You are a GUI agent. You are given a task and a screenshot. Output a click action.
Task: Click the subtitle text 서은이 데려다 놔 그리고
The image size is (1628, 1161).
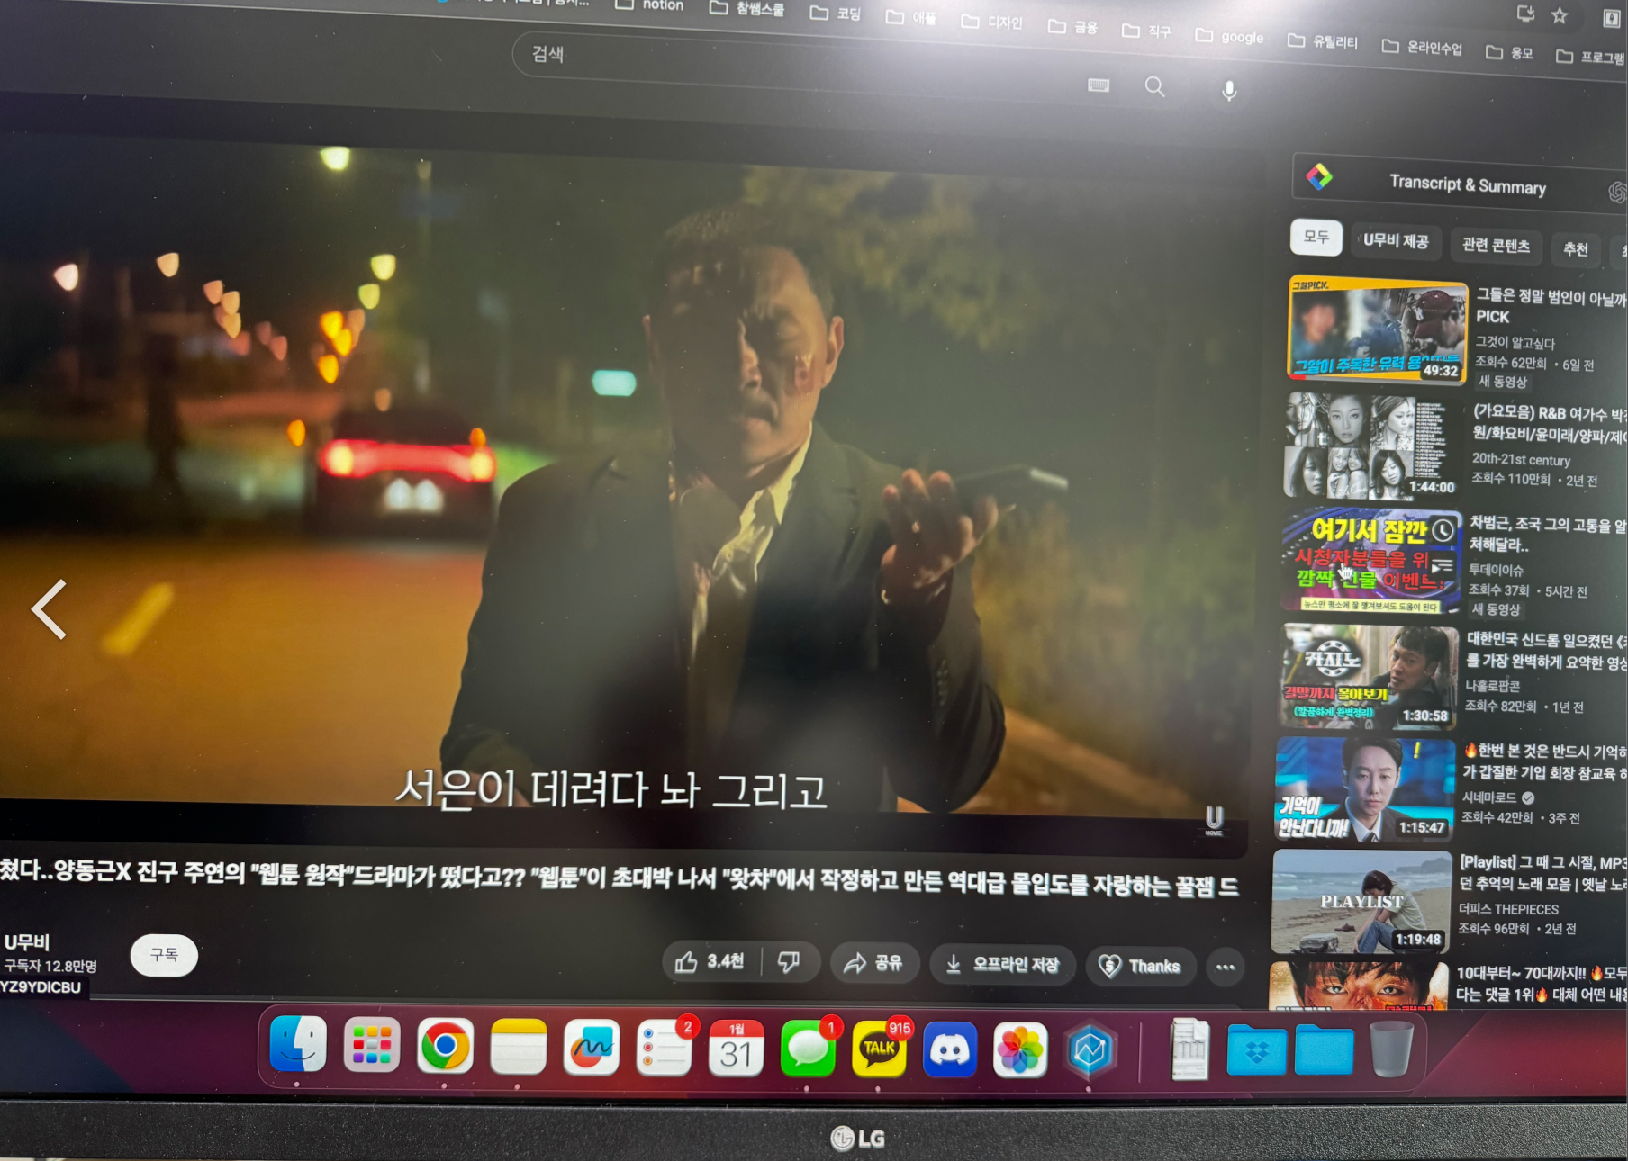610,789
